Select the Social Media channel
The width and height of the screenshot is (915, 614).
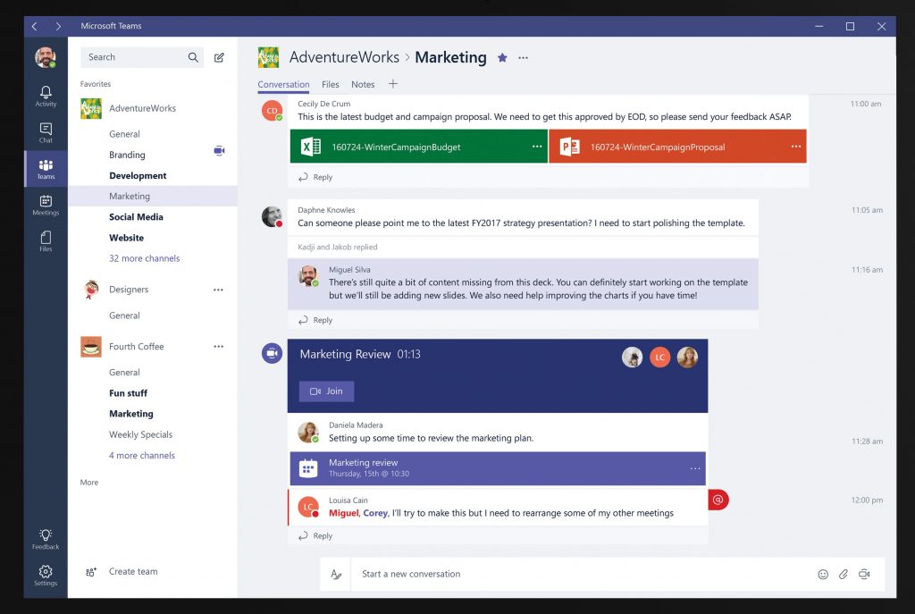pos(136,217)
